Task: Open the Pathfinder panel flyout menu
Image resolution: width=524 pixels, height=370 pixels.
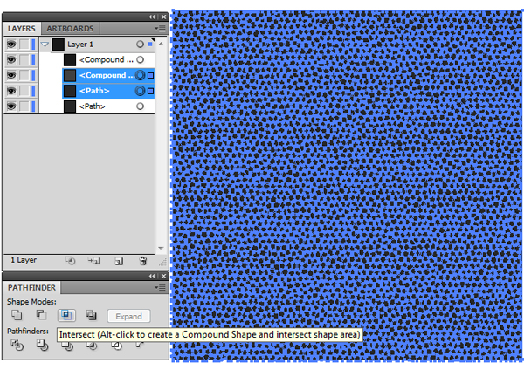Action: click(x=161, y=288)
